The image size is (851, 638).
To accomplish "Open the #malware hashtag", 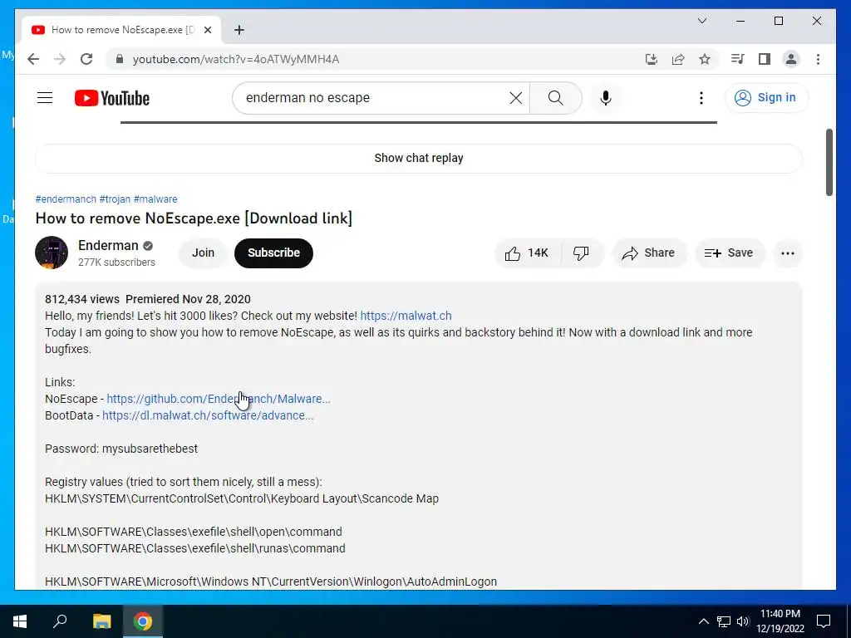I will (155, 199).
